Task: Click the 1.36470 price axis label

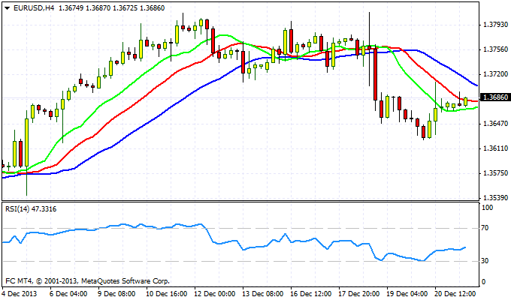Action: pyautogui.click(x=495, y=124)
